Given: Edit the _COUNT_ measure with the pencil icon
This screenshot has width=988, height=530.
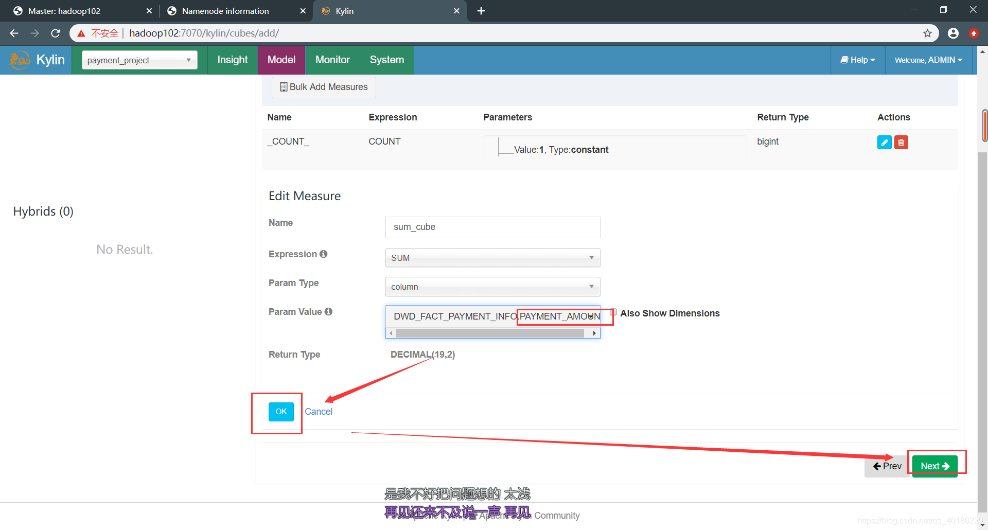Looking at the screenshot, I should click(884, 143).
